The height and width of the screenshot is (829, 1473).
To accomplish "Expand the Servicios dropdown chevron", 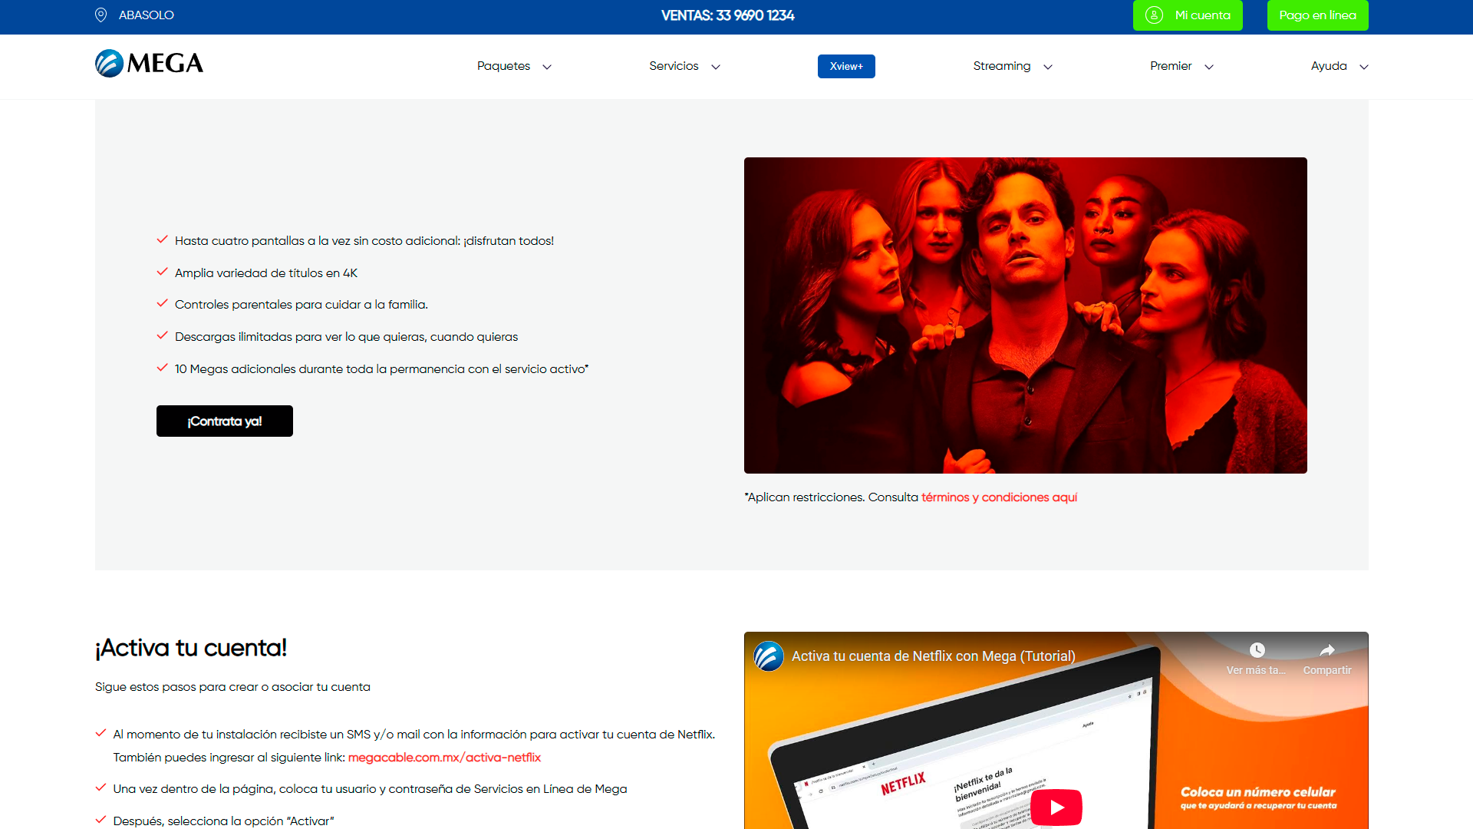I will pos(716,67).
